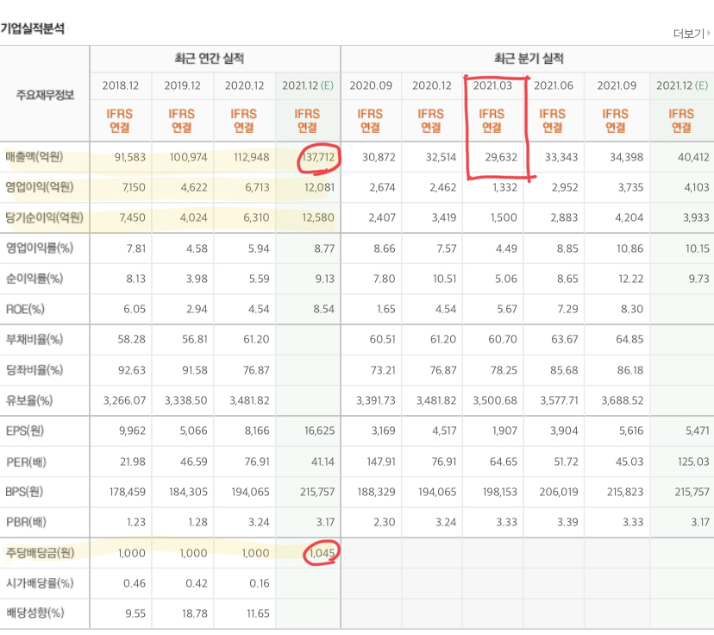Image resolution: width=714 pixels, height=635 pixels.
Task: Select the 부채비율(%) row label
Action: tap(34, 339)
